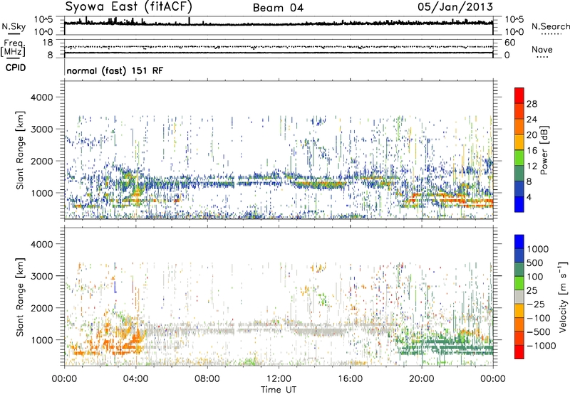Click the "Freq. [MHz]" axis label
The image size is (570, 394).
click(x=13, y=48)
